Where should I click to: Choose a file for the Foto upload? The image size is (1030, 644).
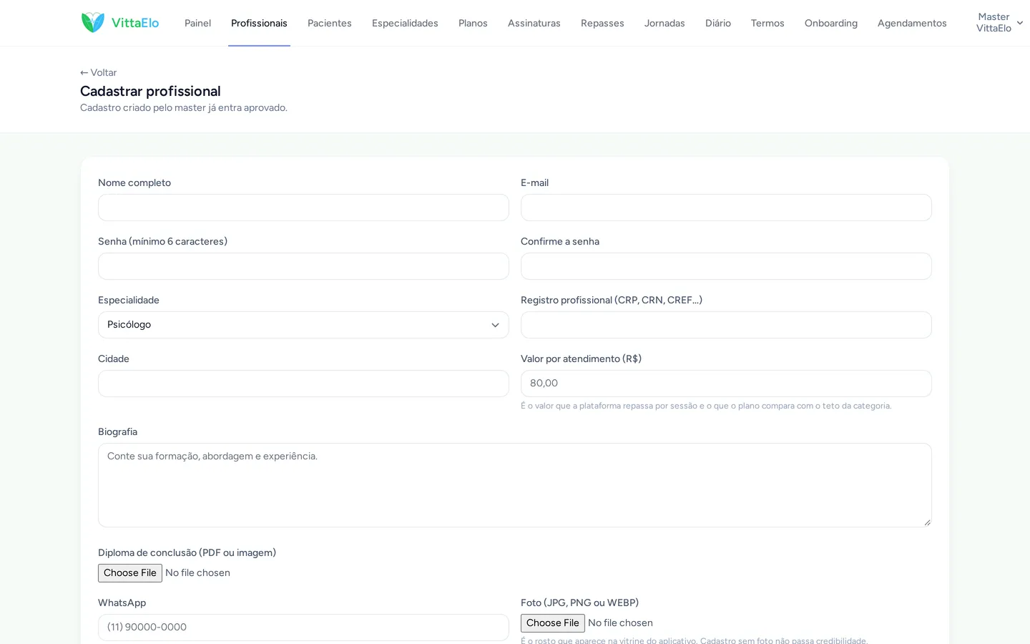click(553, 623)
